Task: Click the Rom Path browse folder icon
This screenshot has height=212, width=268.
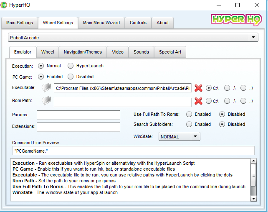Action: point(47,101)
